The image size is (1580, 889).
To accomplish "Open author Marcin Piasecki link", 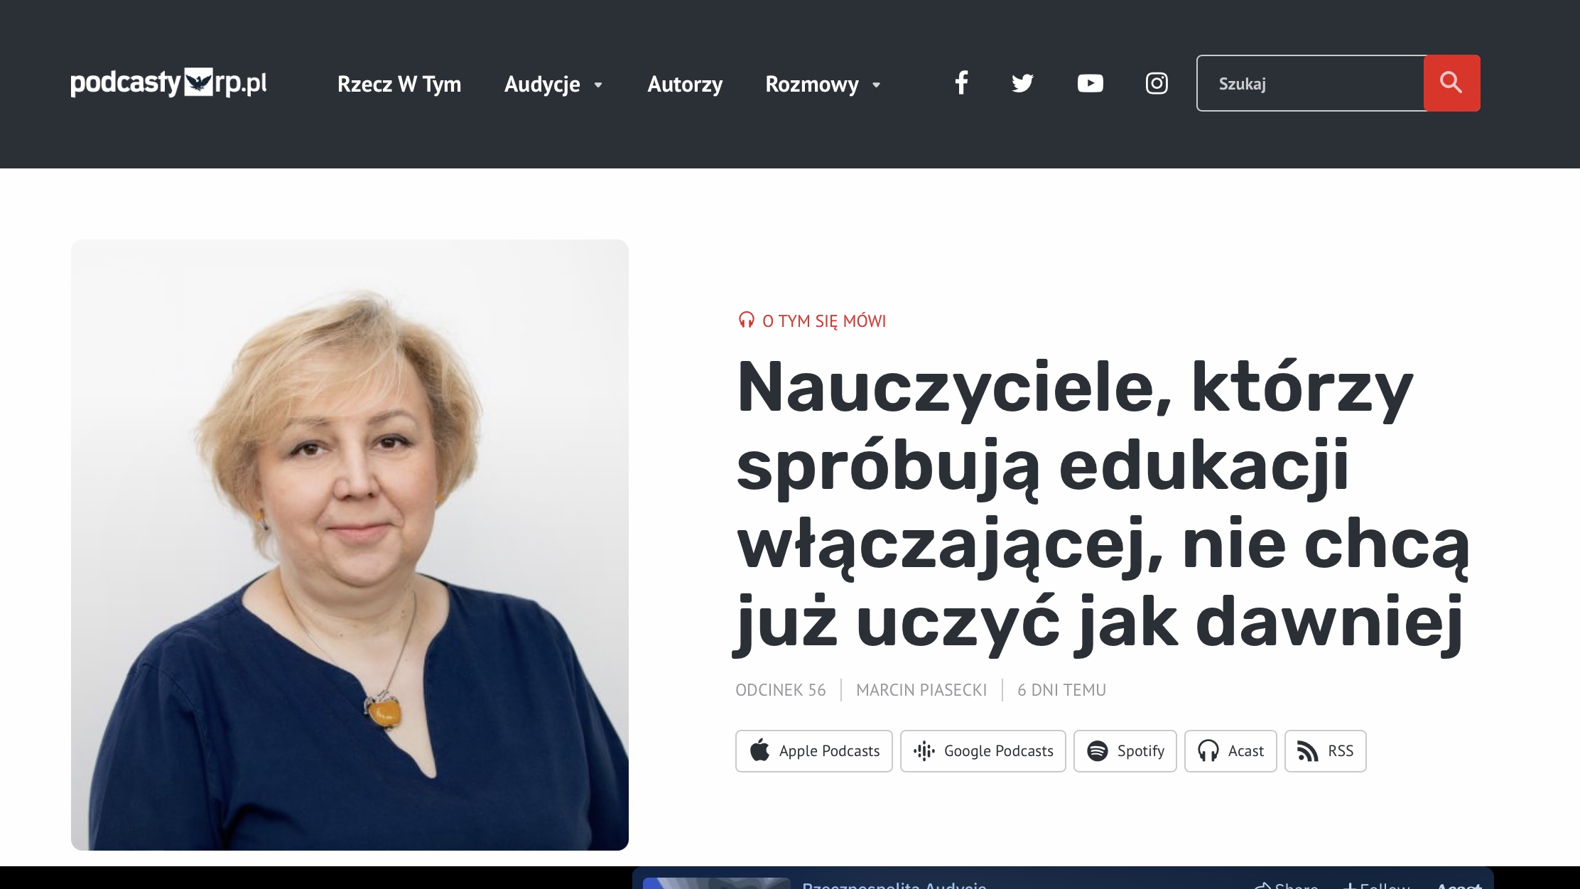I will pos(921,690).
